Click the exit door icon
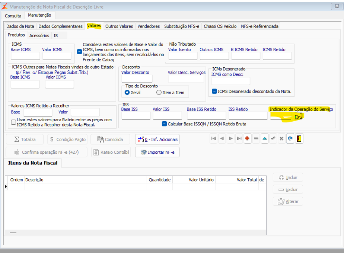 [299, 138]
